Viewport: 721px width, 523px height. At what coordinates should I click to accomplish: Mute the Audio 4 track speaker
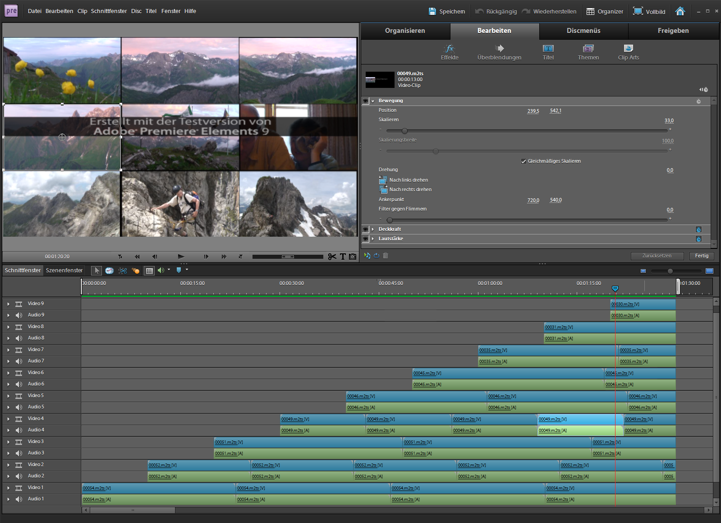pos(18,430)
